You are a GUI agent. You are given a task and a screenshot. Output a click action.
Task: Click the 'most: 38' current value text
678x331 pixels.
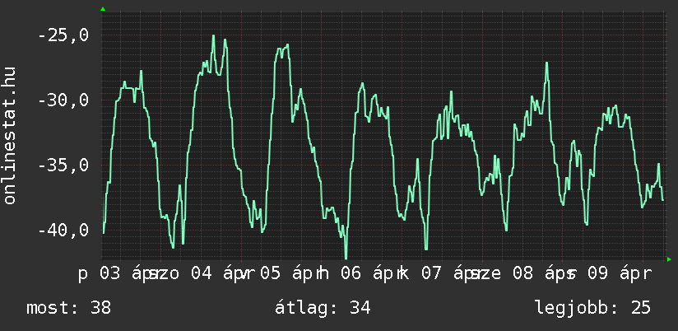68,308
